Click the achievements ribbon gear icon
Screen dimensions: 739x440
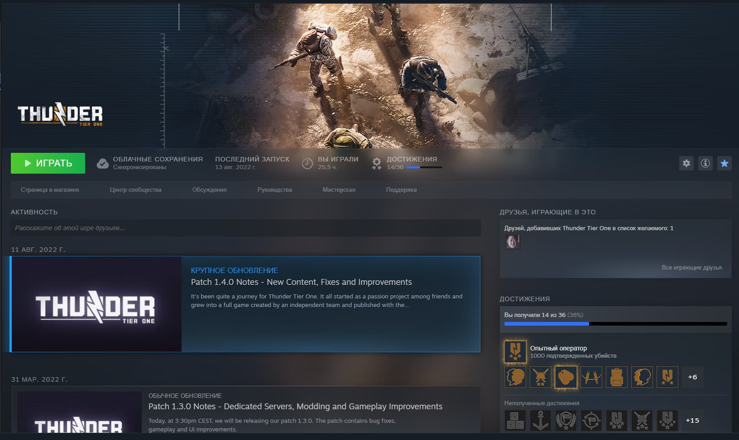376,163
